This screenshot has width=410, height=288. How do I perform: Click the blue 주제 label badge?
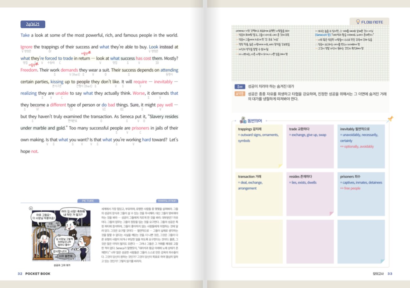point(239,87)
